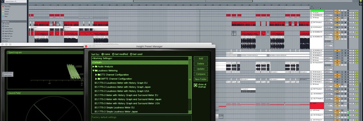
Task: Expand the Audio Analysis folder
Action: [x=93, y=67]
